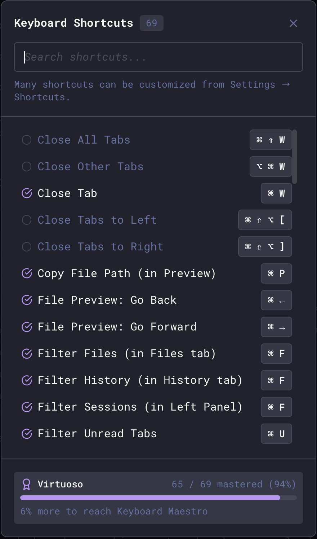Click the ⌘P badge beside Copy File Path

276,273
